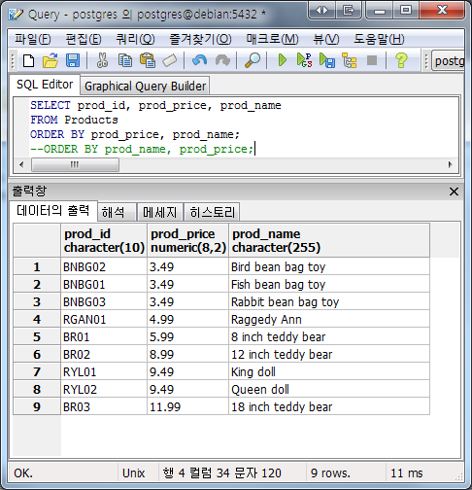Save the query using the floppy icon
Image resolution: width=472 pixels, height=490 pixels.
point(73,60)
